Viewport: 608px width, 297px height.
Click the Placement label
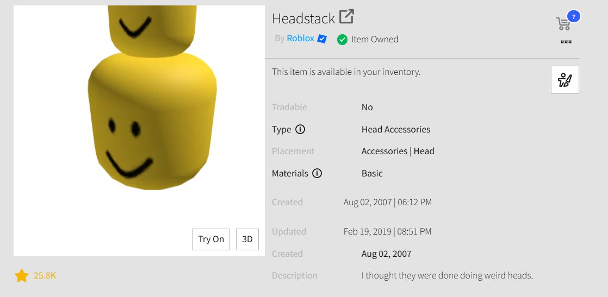pos(293,151)
